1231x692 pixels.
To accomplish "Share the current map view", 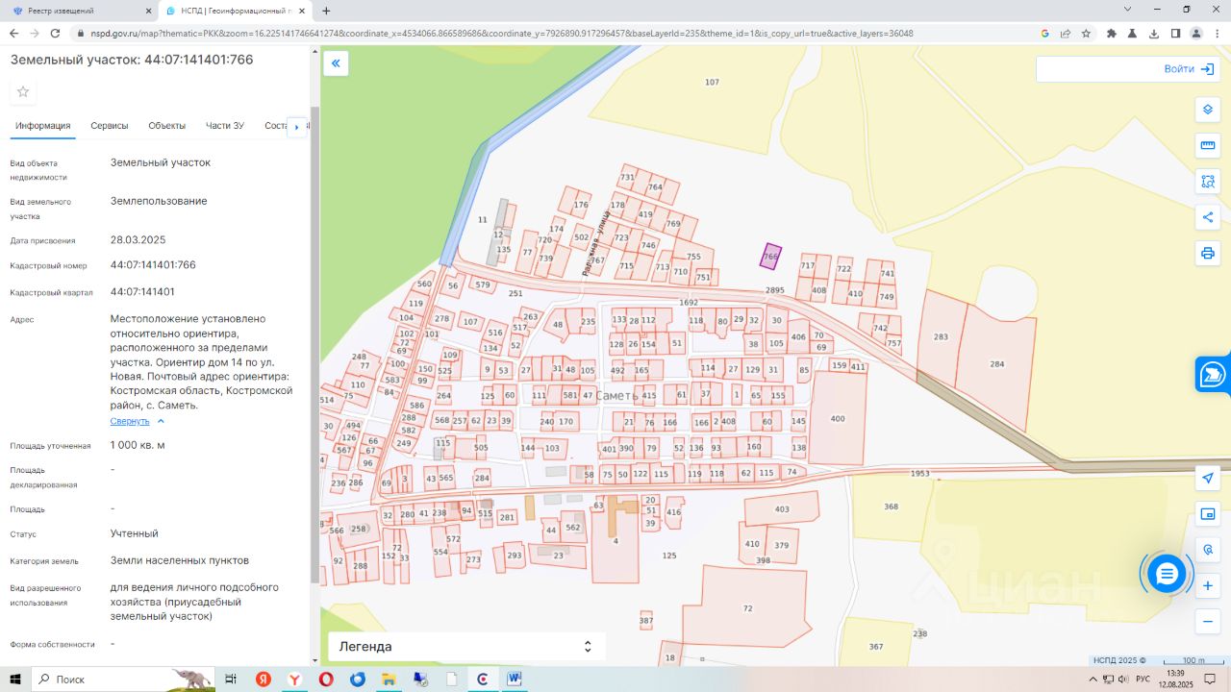I will pyautogui.click(x=1208, y=217).
